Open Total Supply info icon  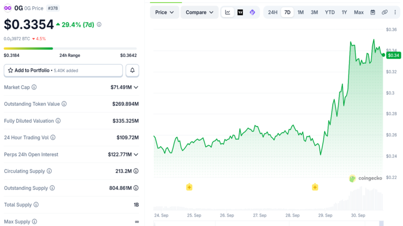pyautogui.click(x=36, y=205)
